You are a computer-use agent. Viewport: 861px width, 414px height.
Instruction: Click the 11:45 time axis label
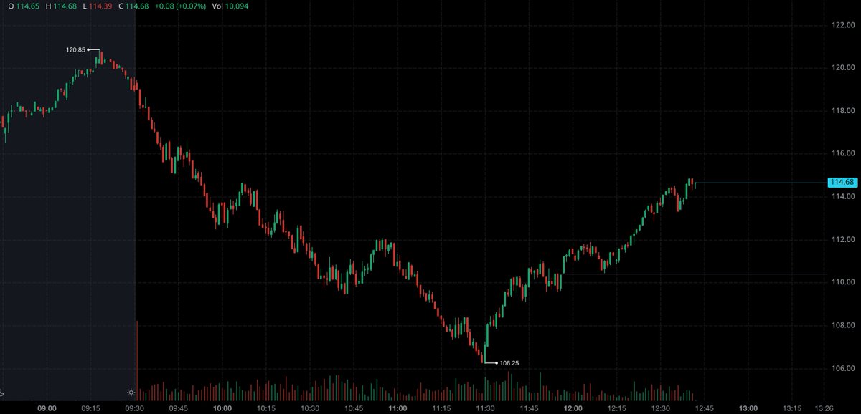529,408
